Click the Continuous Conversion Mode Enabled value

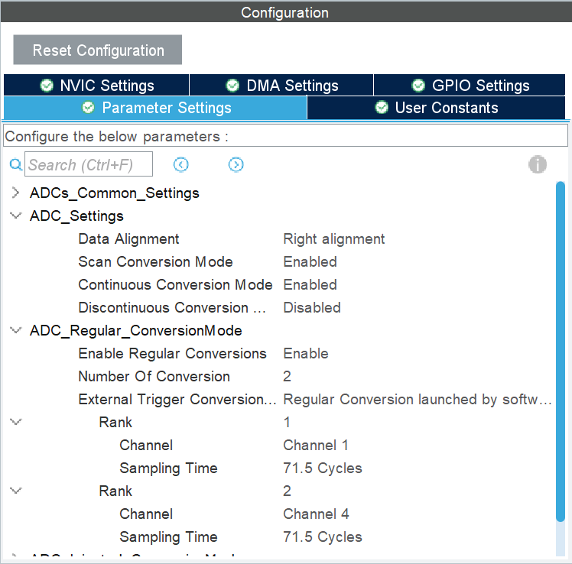[x=310, y=284]
